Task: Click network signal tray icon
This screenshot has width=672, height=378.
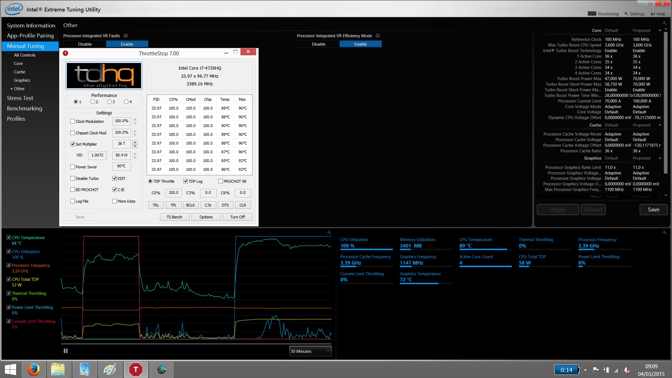Action: 616,370
